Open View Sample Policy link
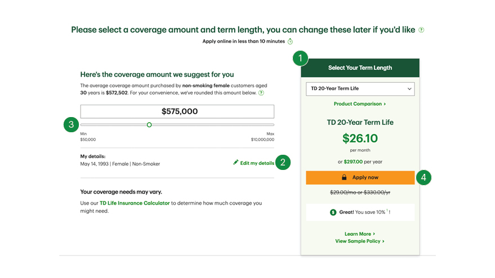This screenshot has width=495, height=278. [360, 241]
